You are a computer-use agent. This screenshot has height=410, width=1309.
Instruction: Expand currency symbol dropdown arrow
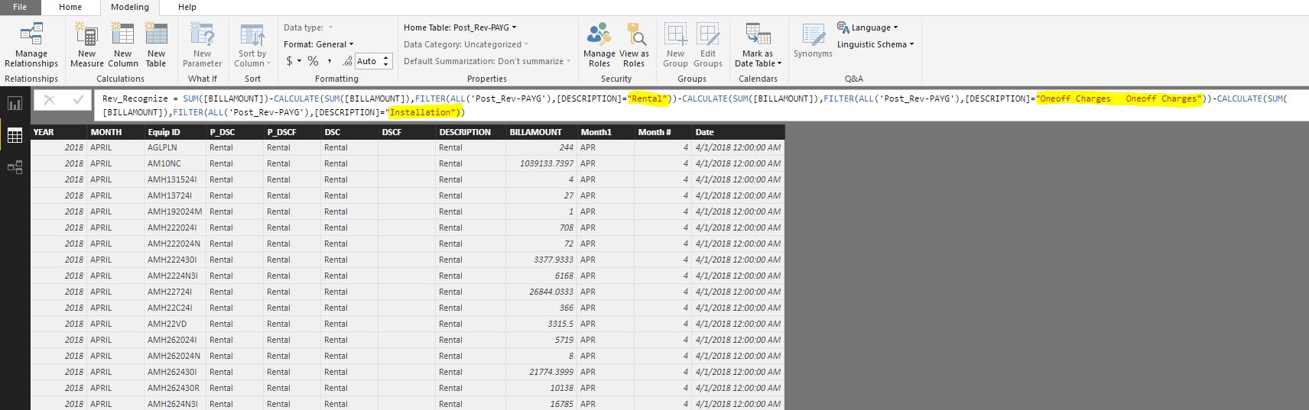[x=300, y=61]
